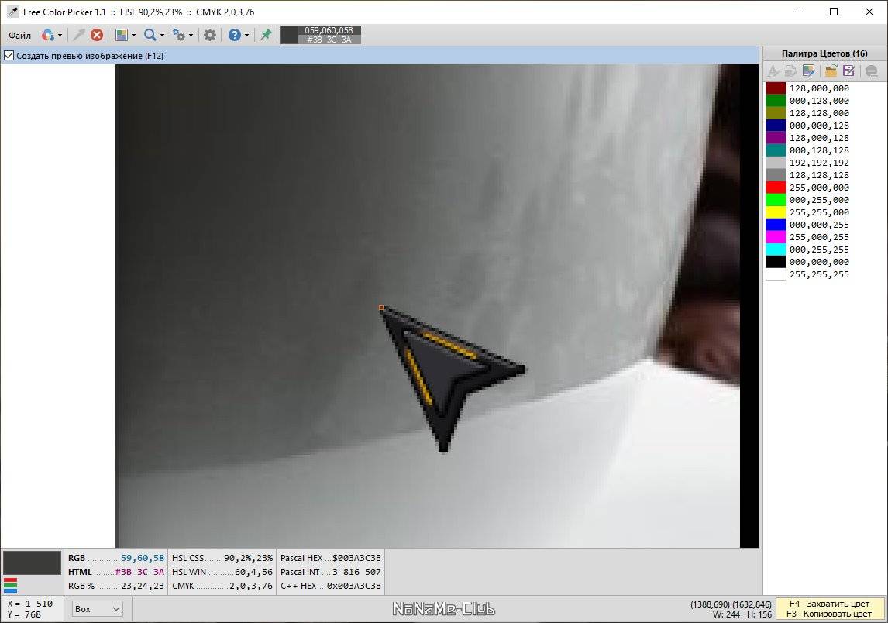Toggle 'Создать превью изображение (F12)' checkbox
This screenshot has width=888, height=623.
tap(9, 56)
